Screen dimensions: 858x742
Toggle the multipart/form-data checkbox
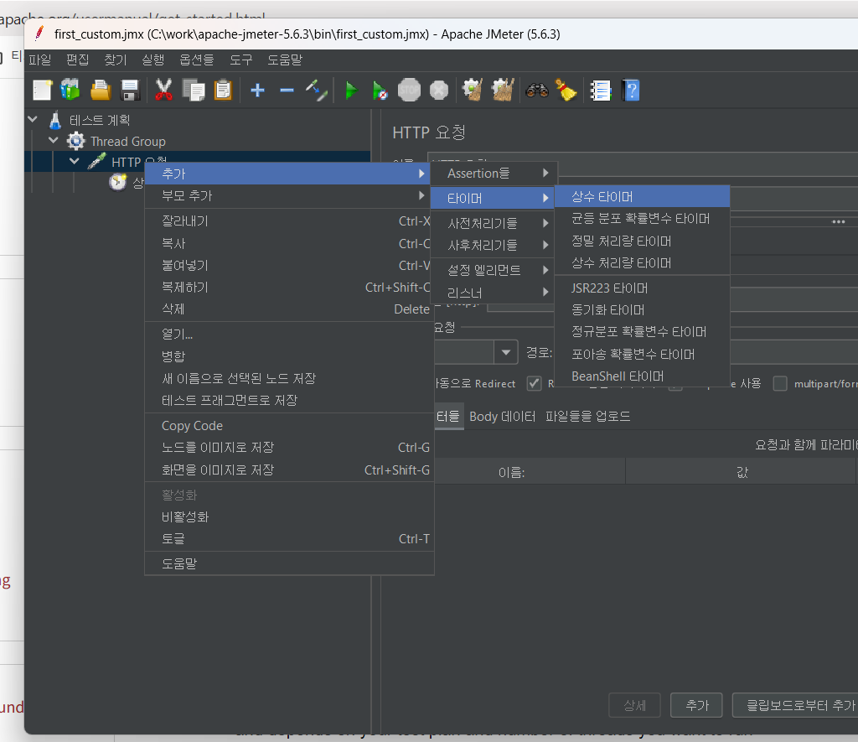780,383
